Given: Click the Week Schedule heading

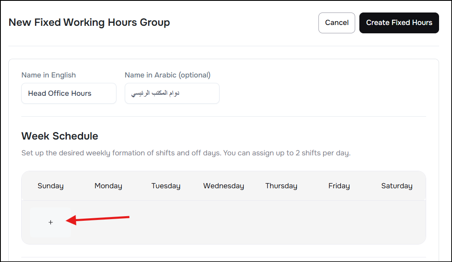Looking at the screenshot, I should 60,136.
